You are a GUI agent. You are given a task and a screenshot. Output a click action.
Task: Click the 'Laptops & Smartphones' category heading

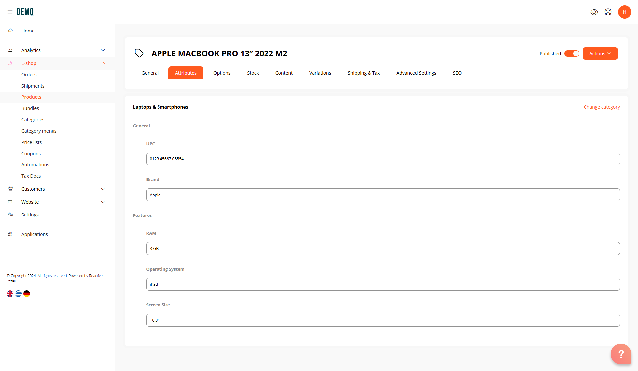[x=160, y=107]
